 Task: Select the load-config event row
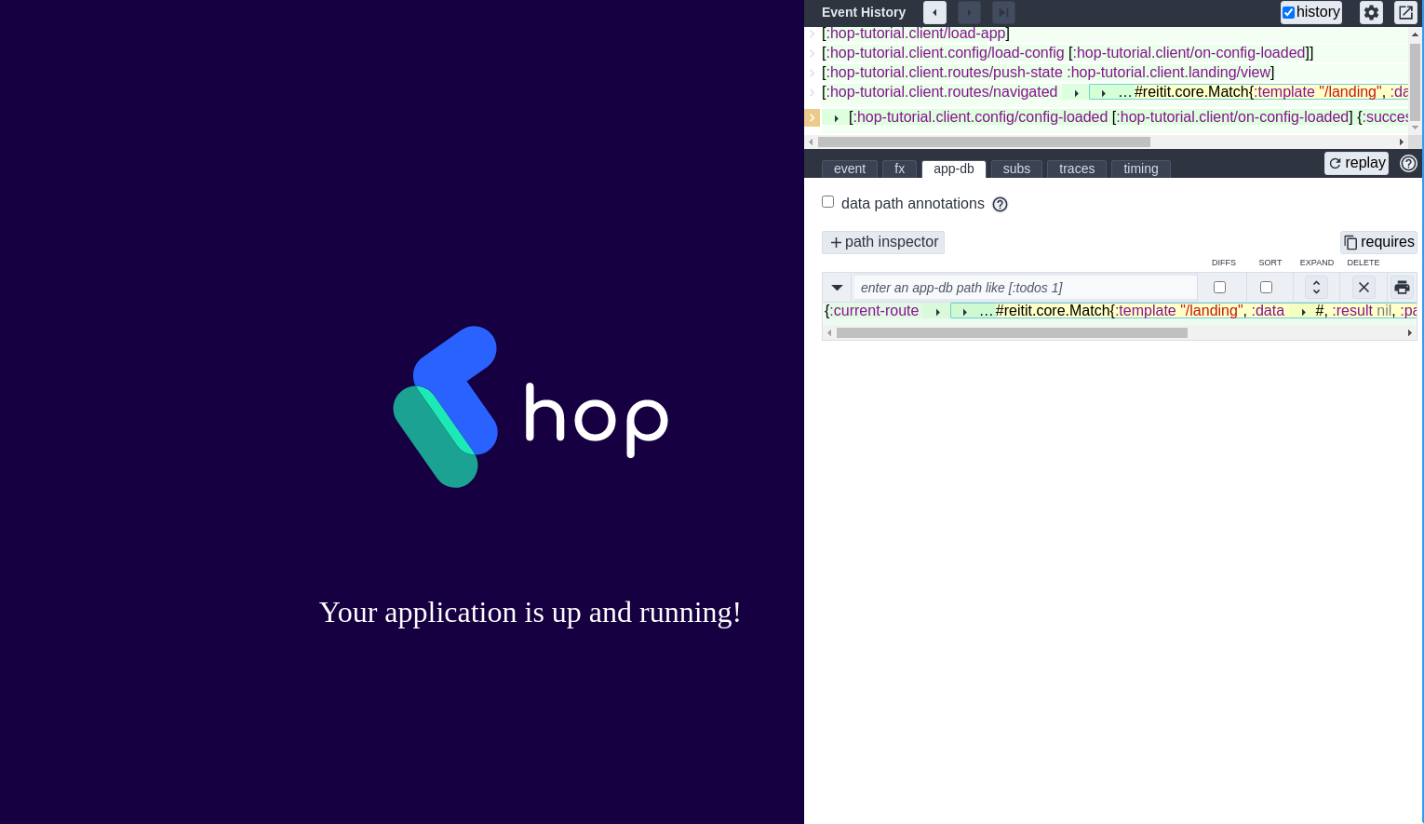point(1068,53)
